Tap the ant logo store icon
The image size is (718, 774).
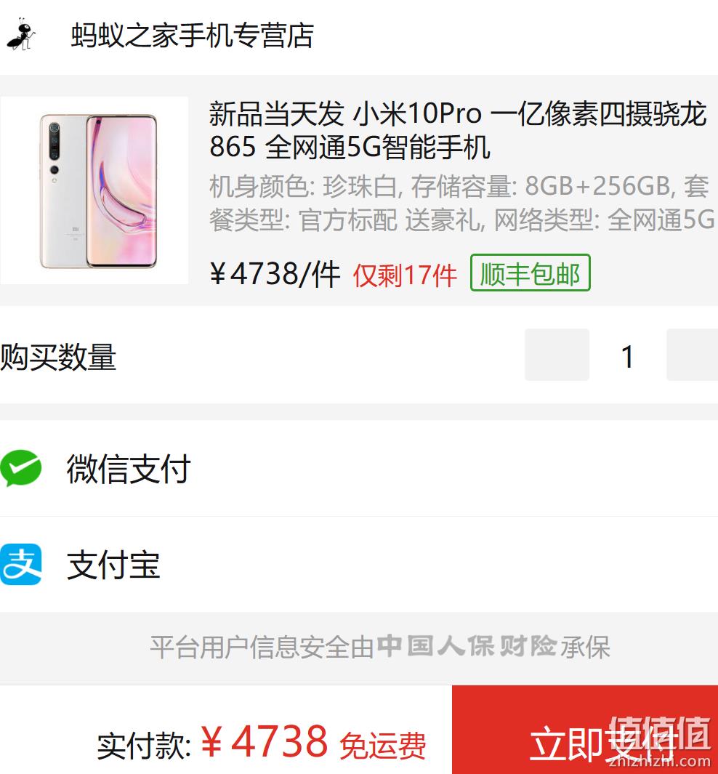coord(21,35)
